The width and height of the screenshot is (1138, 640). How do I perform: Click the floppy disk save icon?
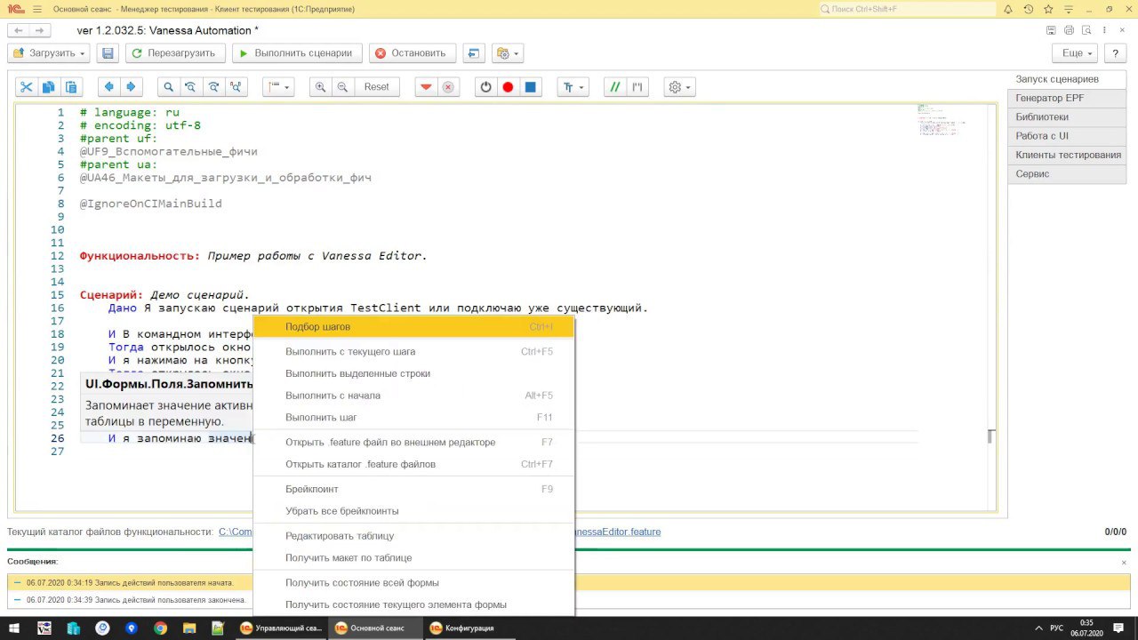pos(108,53)
